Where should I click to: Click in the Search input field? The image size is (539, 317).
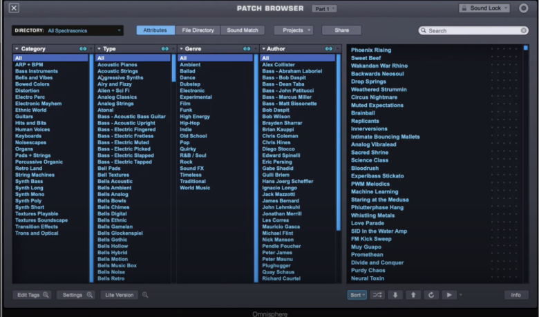473,30
